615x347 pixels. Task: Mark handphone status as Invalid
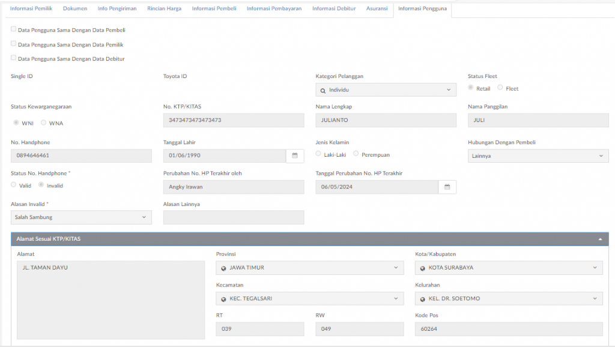point(41,185)
